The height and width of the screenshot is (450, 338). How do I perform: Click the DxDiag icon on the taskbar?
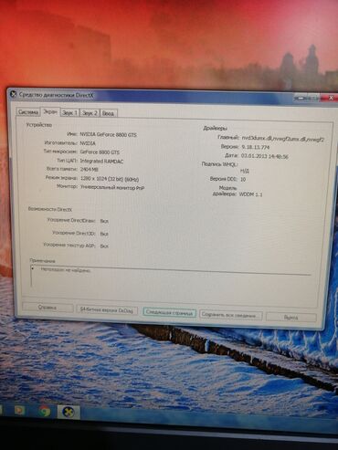click(x=69, y=413)
